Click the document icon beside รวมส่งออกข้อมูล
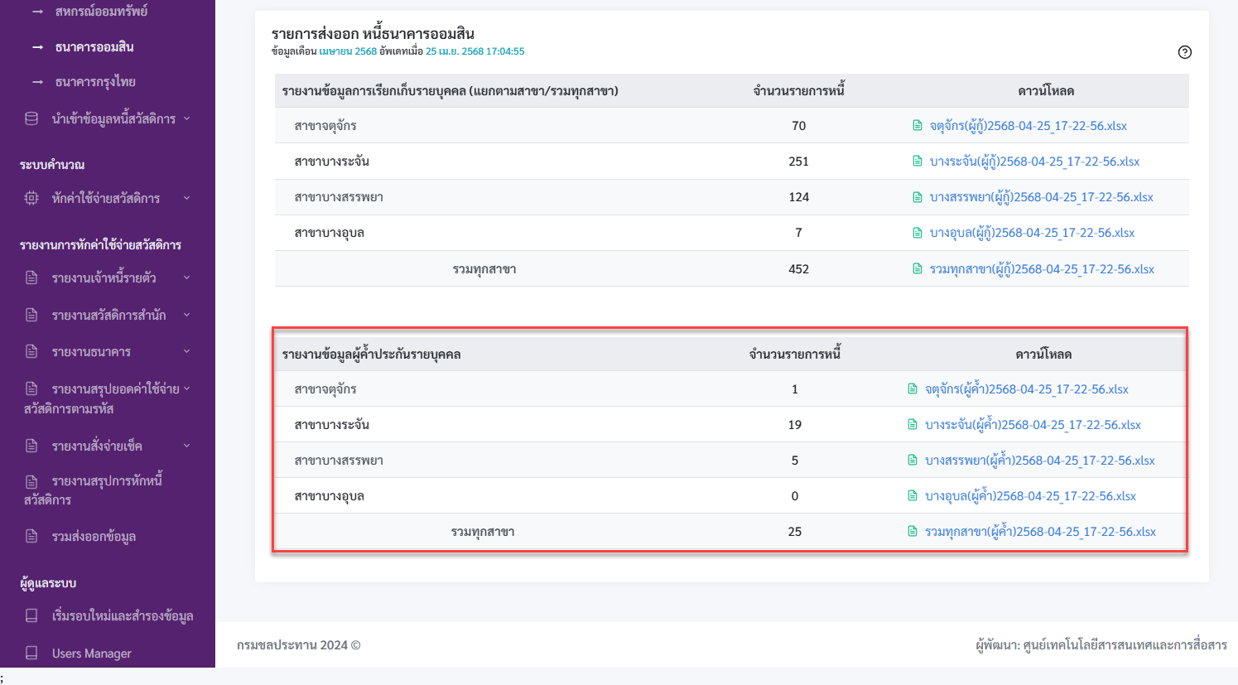 31,536
